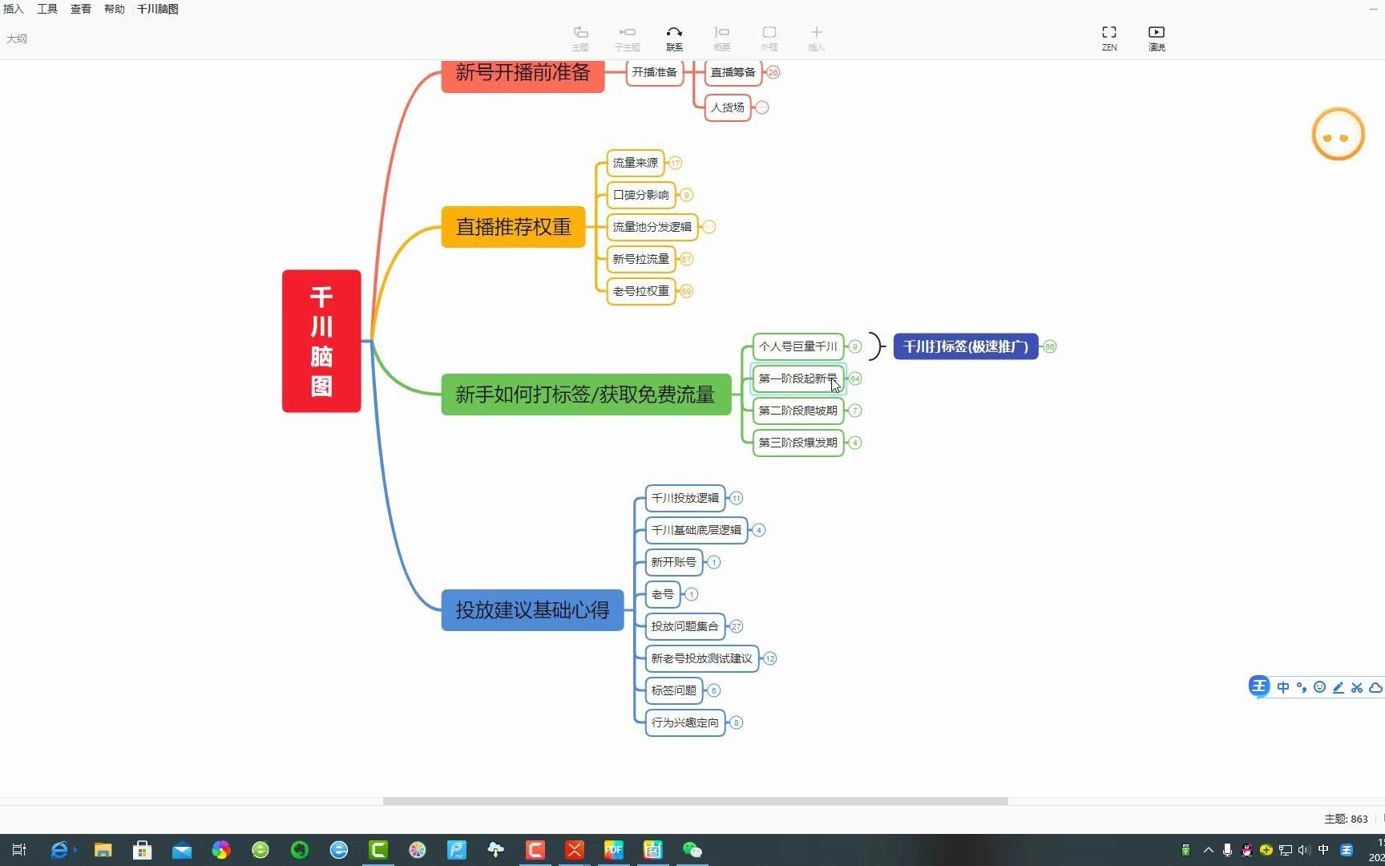Expand the 第三阶段爆发期 count badge
The height and width of the screenshot is (866, 1385).
[855, 443]
